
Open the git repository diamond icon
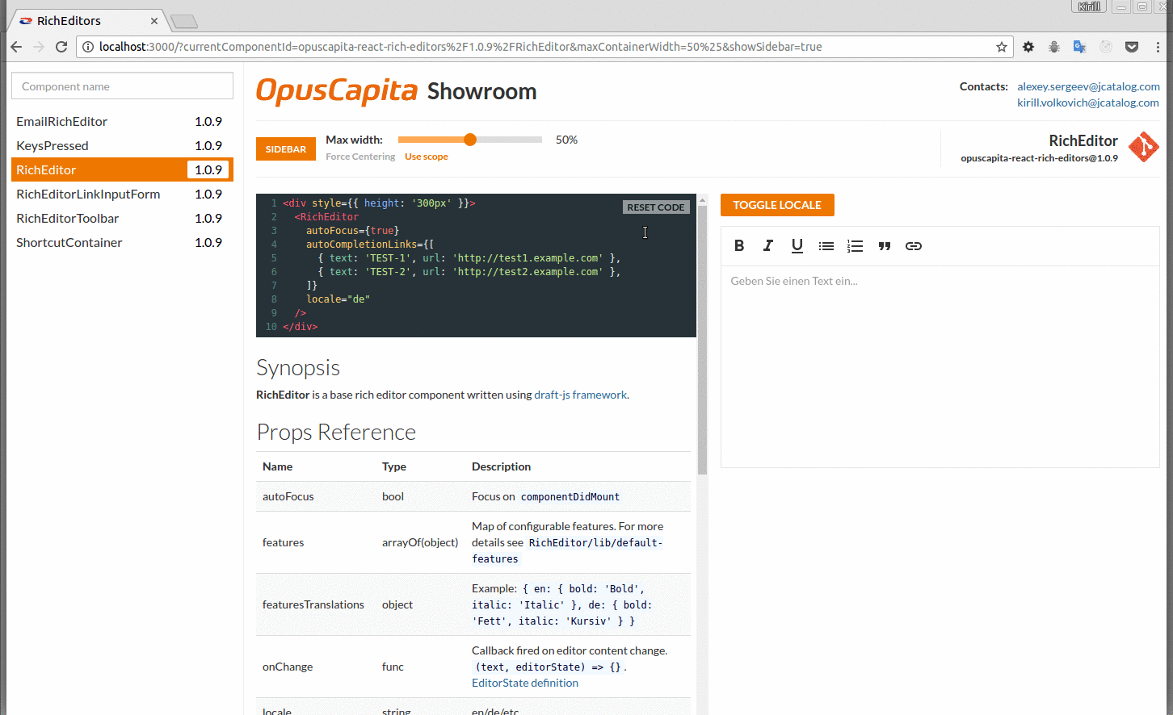(1144, 147)
